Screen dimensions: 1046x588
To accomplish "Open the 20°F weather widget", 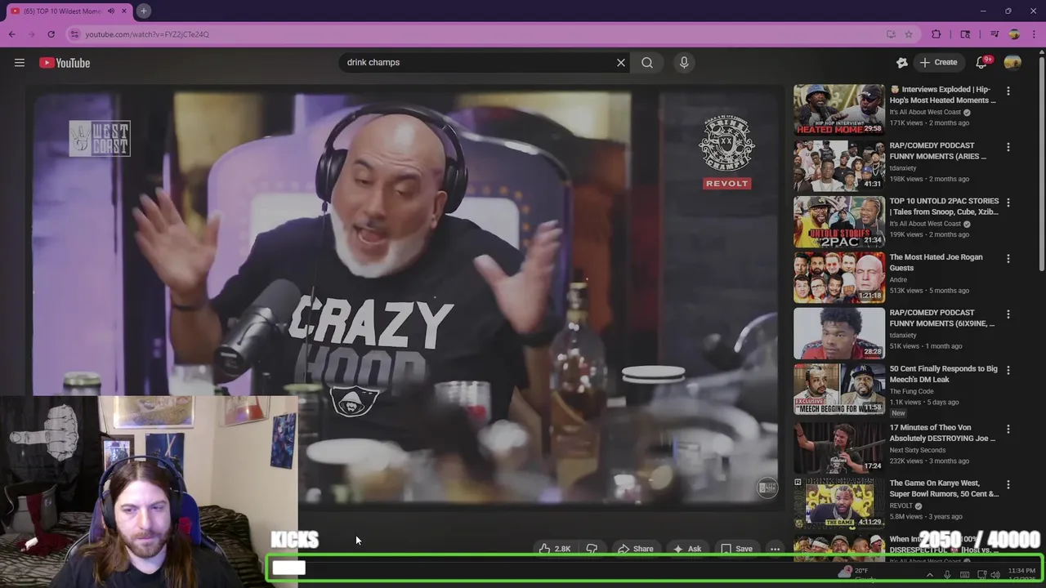I will (x=855, y=575).
